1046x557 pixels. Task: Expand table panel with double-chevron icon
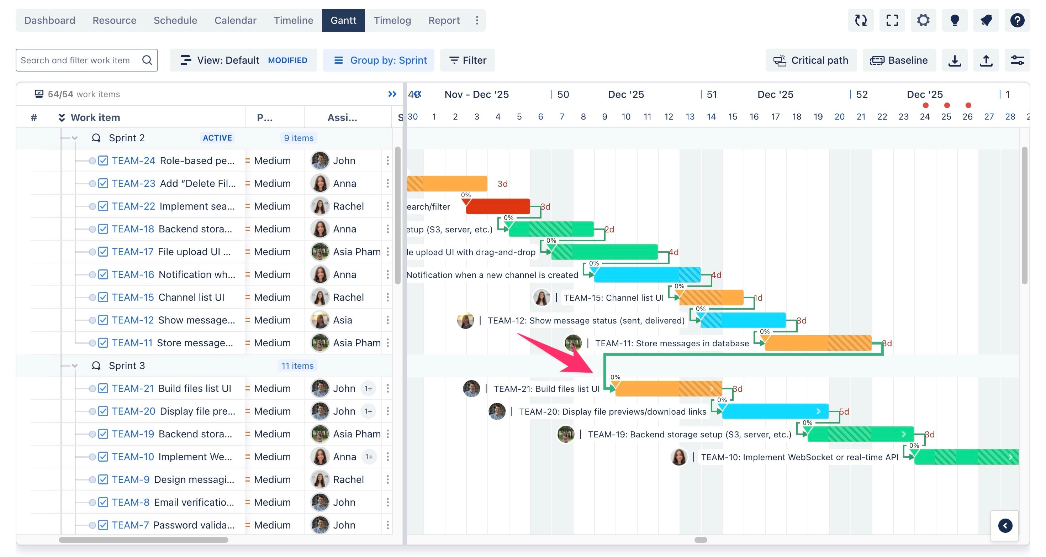point(392,94)
